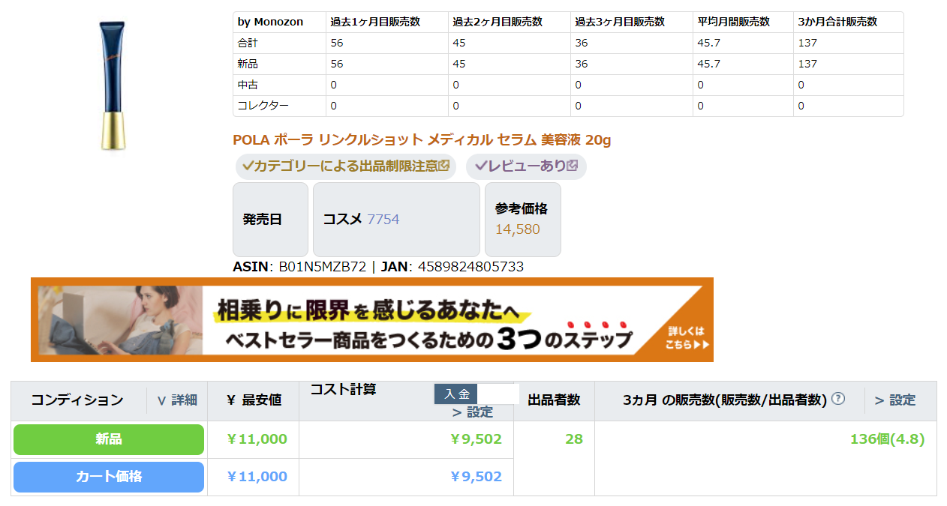The height and width of the screenshot is (506, 947).
Task: Click the カート価格 lowest price ¥11,000
Action: coord(257,477)
